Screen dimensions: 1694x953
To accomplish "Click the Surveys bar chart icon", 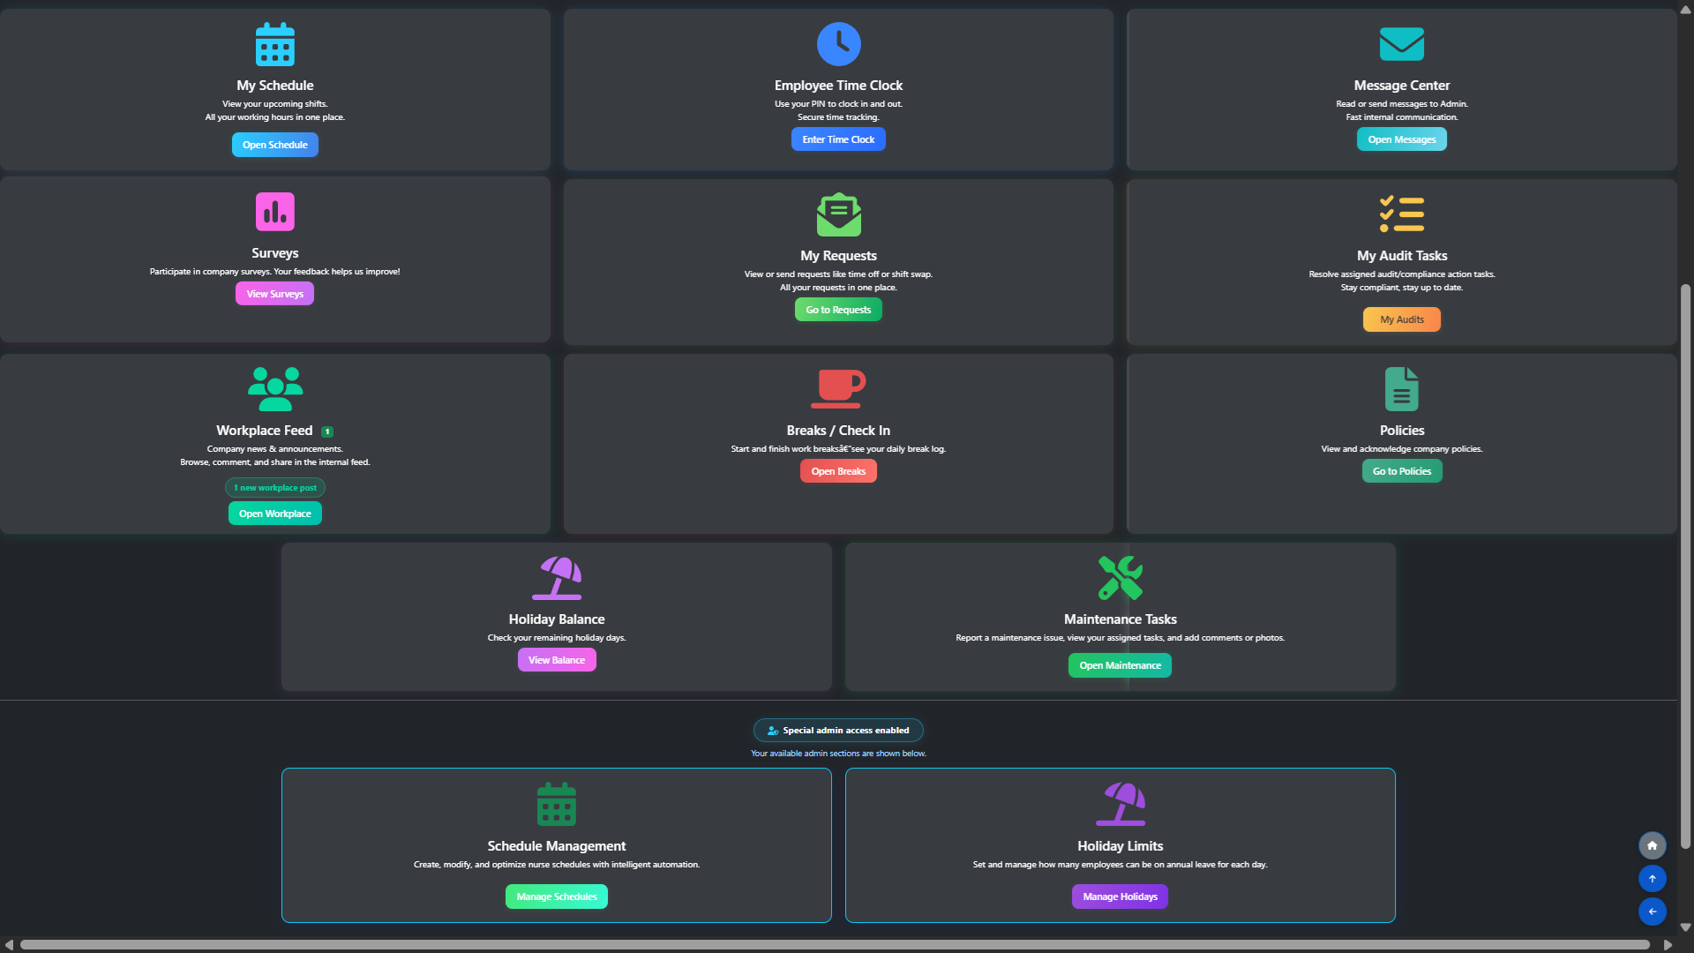I will point(274,212).
